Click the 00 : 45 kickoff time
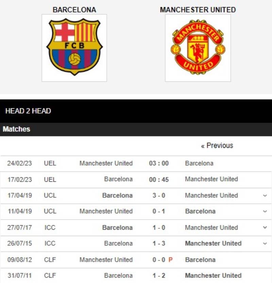The width and height of the screenshot is (272, 283). pyautogui.click(x=159, y=179)
